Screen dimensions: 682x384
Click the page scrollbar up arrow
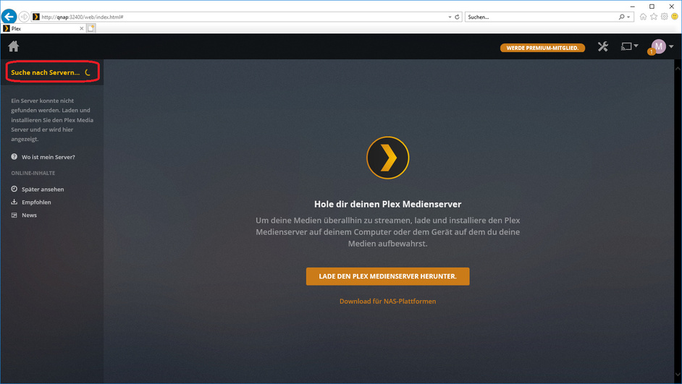tap(678, 69)
